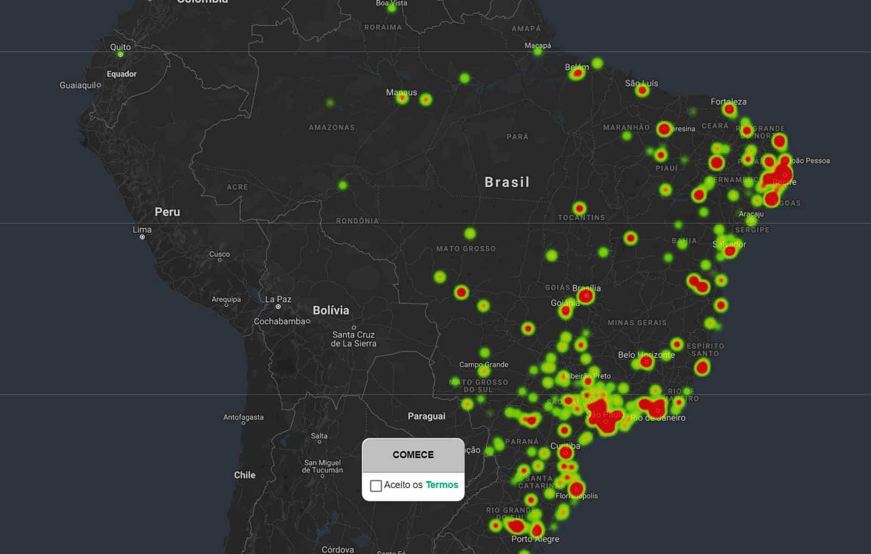The height and width of the screenshot is (554, 871).
Task: Click the Lima city label
Action: (x=142, y=229)
